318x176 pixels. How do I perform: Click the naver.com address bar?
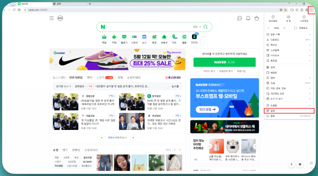tap(150, 10)
